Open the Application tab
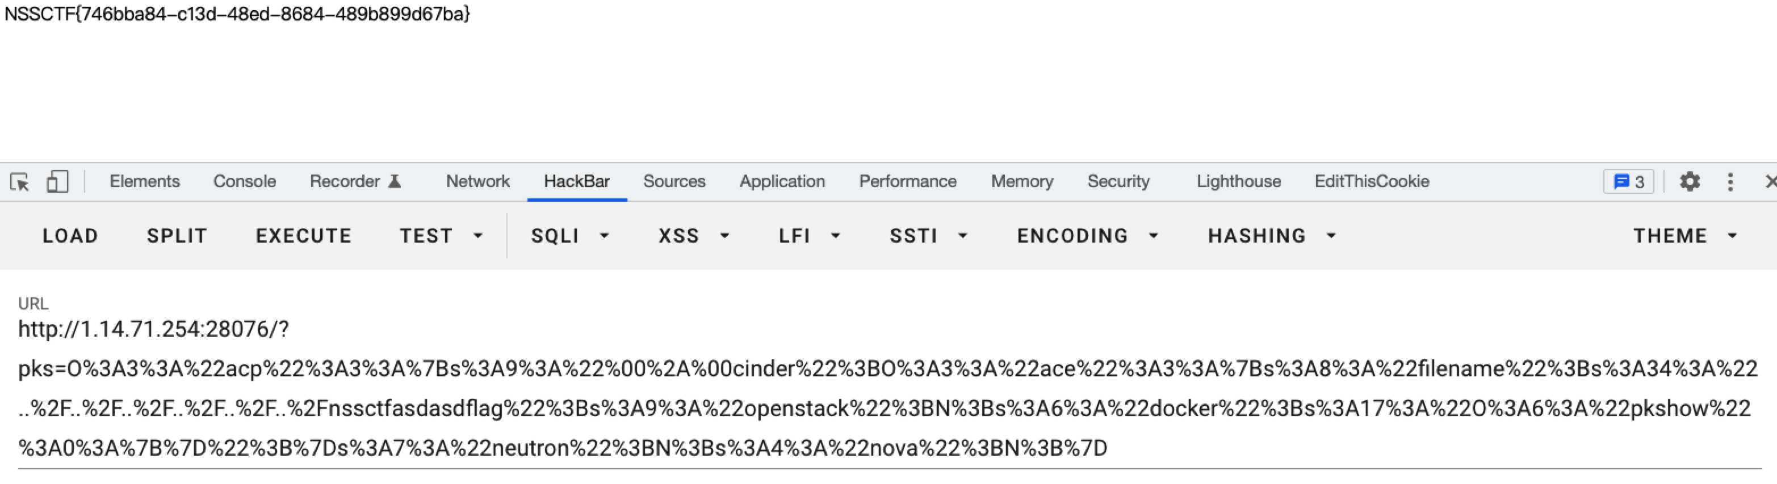The image size is (1777, 484). [782, 181]
